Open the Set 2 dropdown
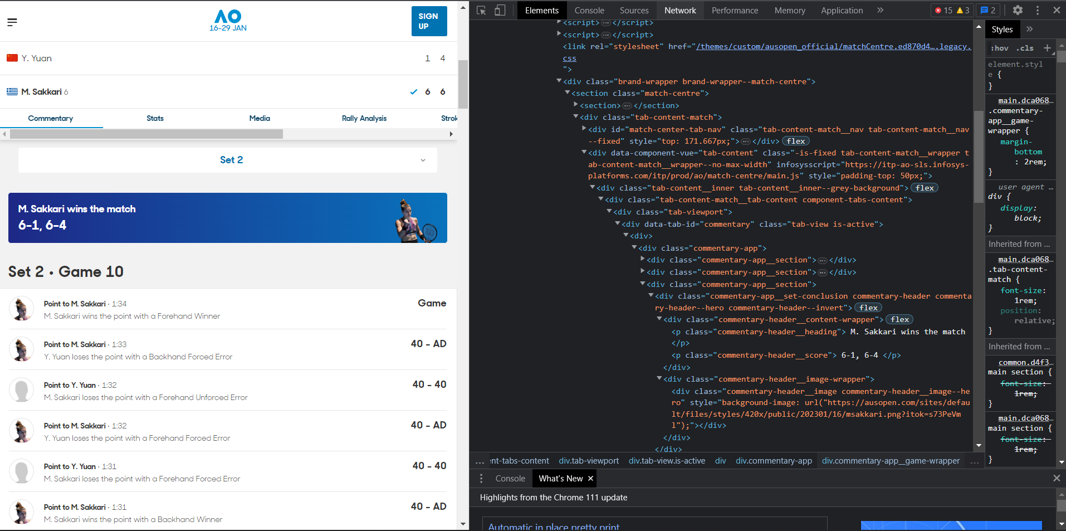 click(x=228, y=160)
